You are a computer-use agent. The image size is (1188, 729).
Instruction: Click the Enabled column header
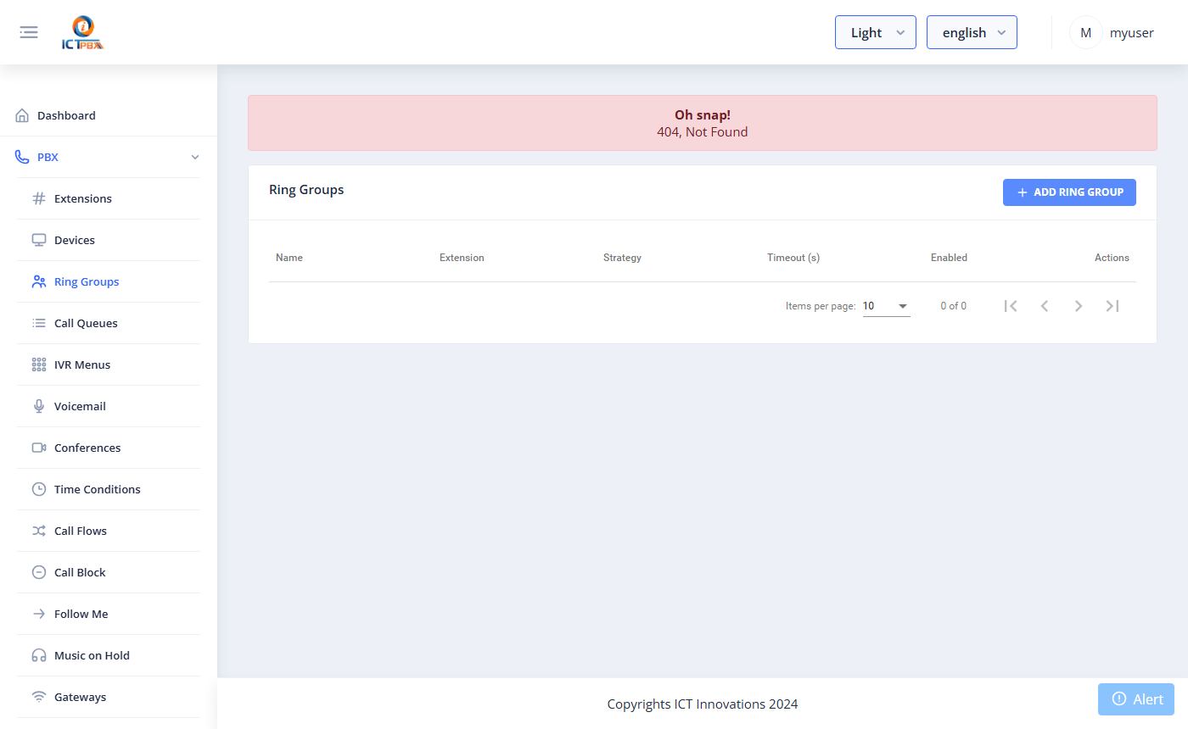click(949, 258)
